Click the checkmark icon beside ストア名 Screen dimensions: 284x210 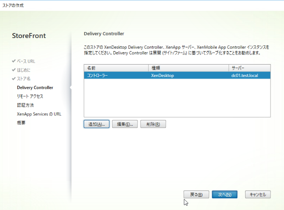[14, 79]
